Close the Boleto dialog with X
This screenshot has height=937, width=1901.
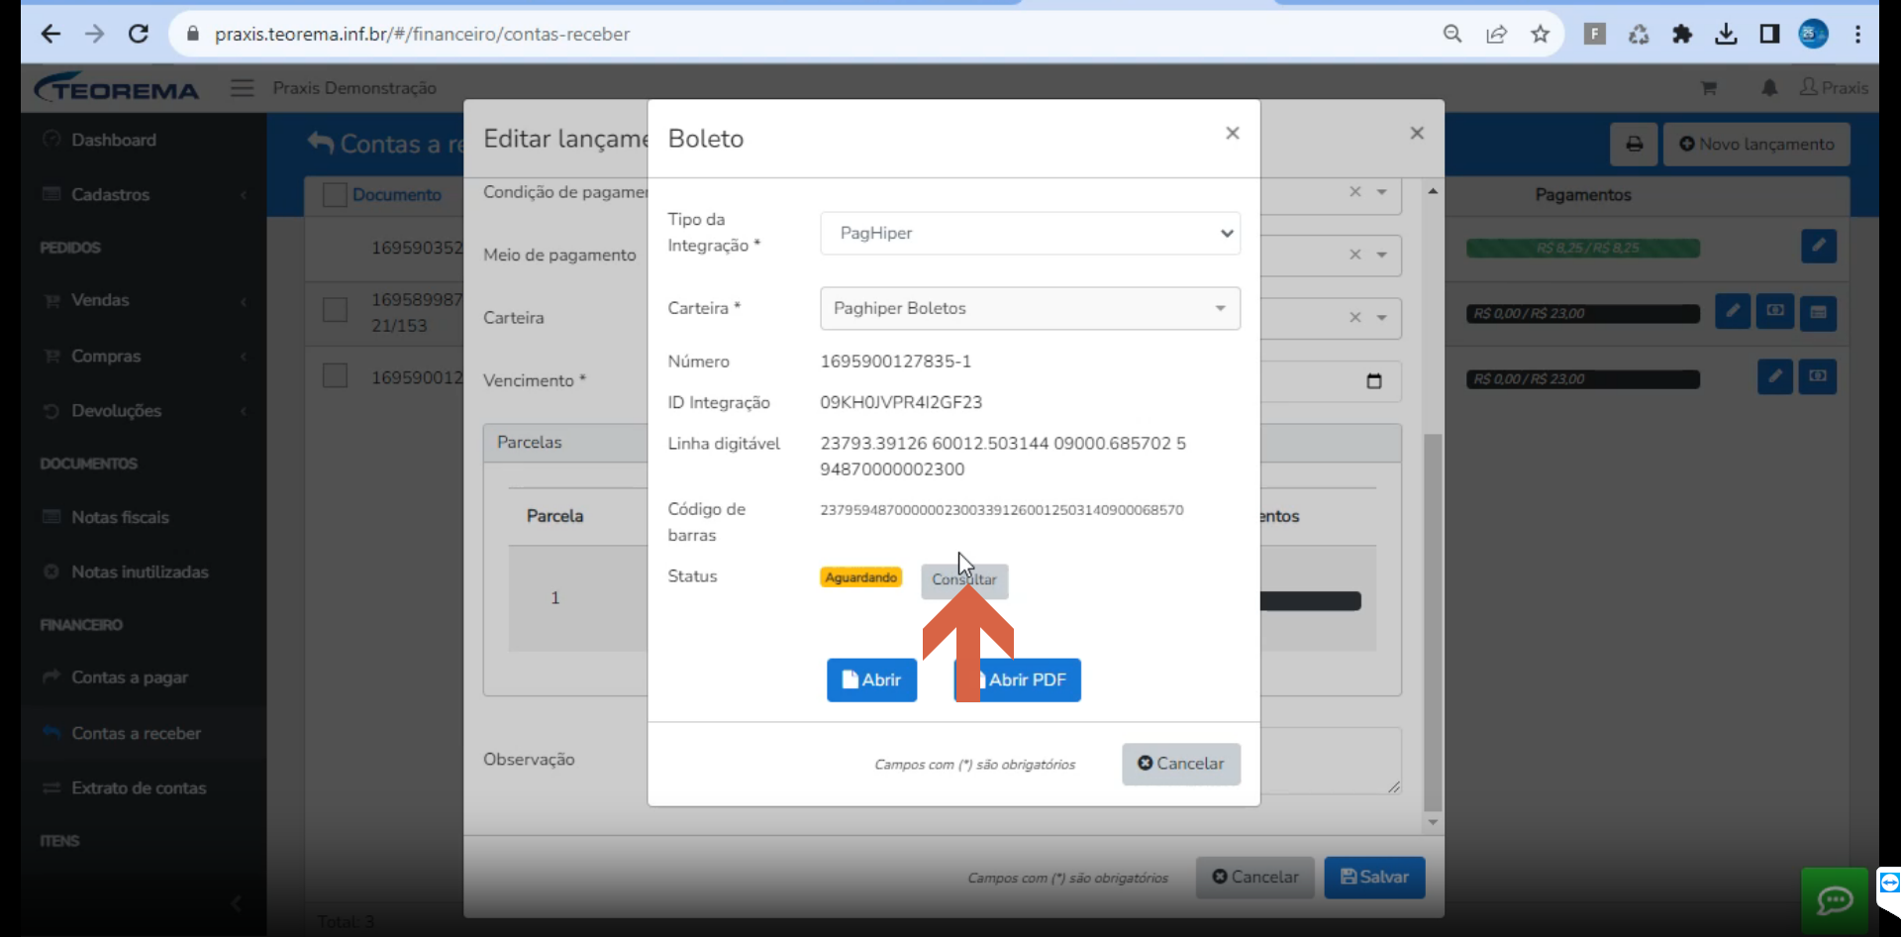point(1233,133)
